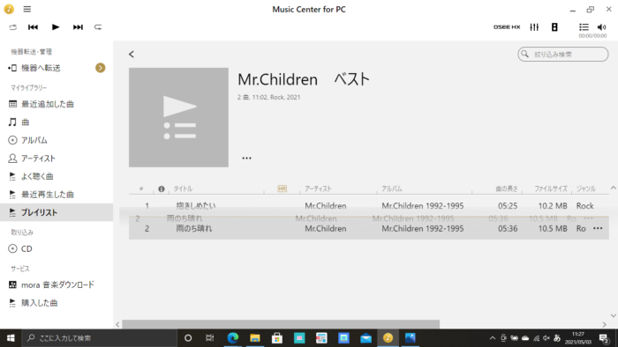The width and height of the screenshot is (618, 347).
Task: Open the volume control
Action: [601, 27]
